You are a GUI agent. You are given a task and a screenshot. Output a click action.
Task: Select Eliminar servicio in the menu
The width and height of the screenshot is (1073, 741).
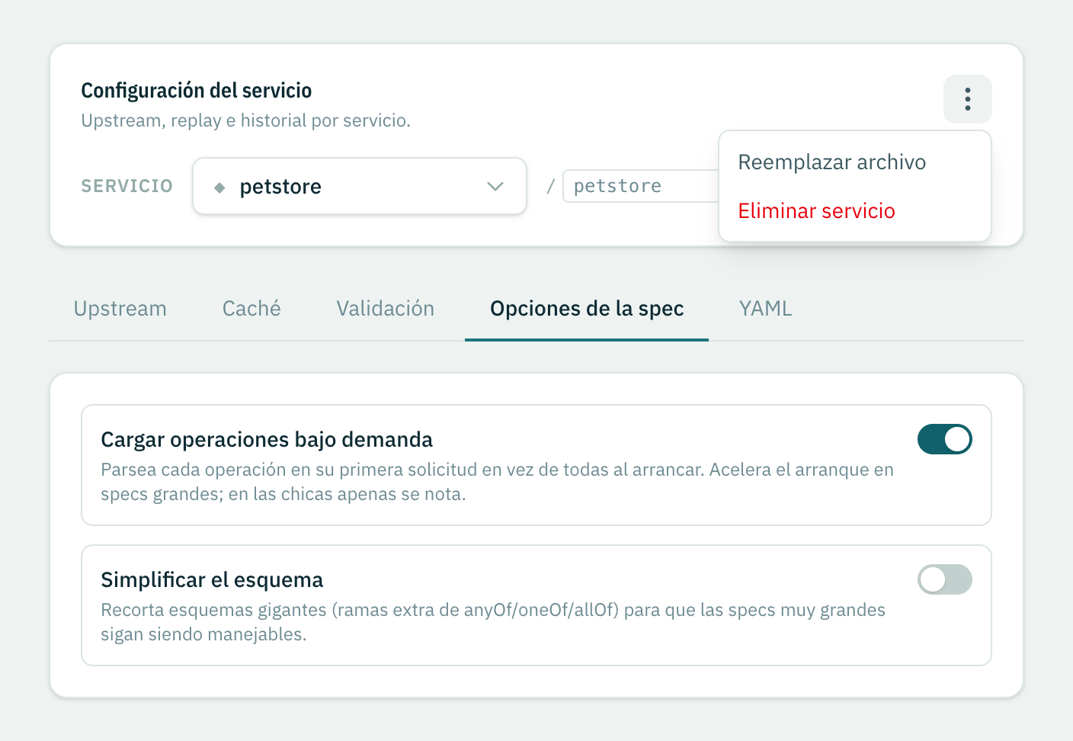click(x=854, y=211)
